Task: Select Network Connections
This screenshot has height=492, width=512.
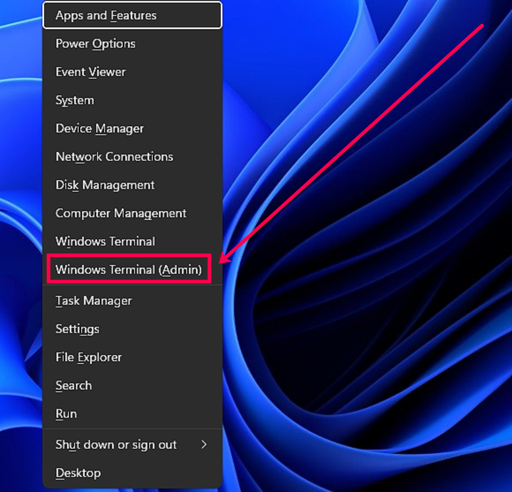Action: tap(114, 156)
